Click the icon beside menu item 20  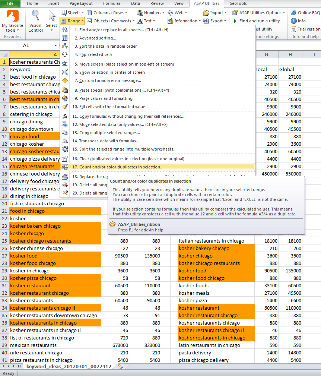[65, 193]
